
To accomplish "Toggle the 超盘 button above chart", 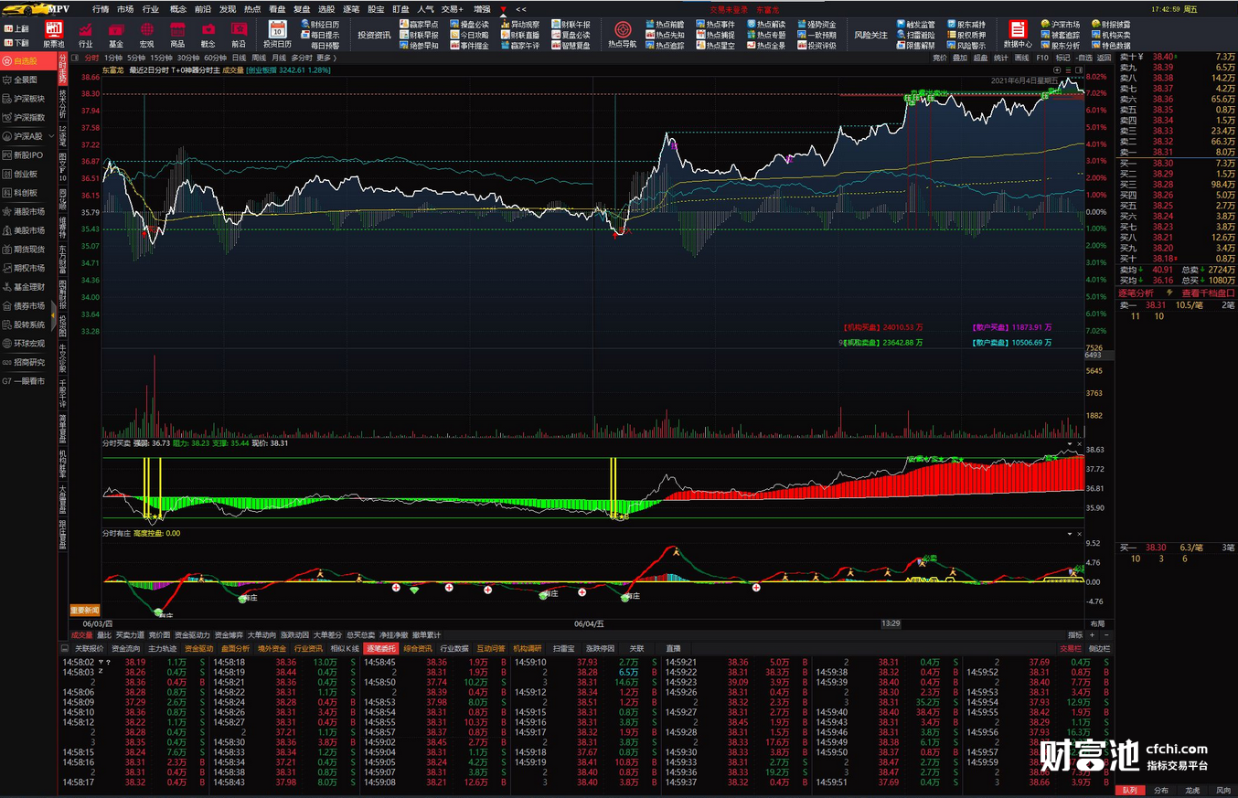I will [980, 58].
